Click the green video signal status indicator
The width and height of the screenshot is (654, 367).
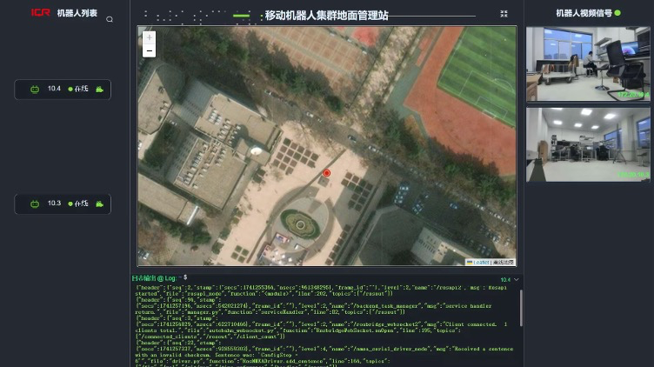617,13
